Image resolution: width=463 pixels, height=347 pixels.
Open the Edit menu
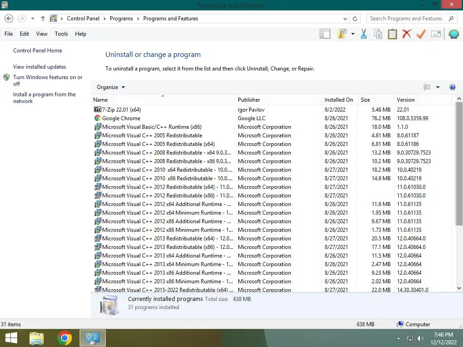[x=24, y=34]
